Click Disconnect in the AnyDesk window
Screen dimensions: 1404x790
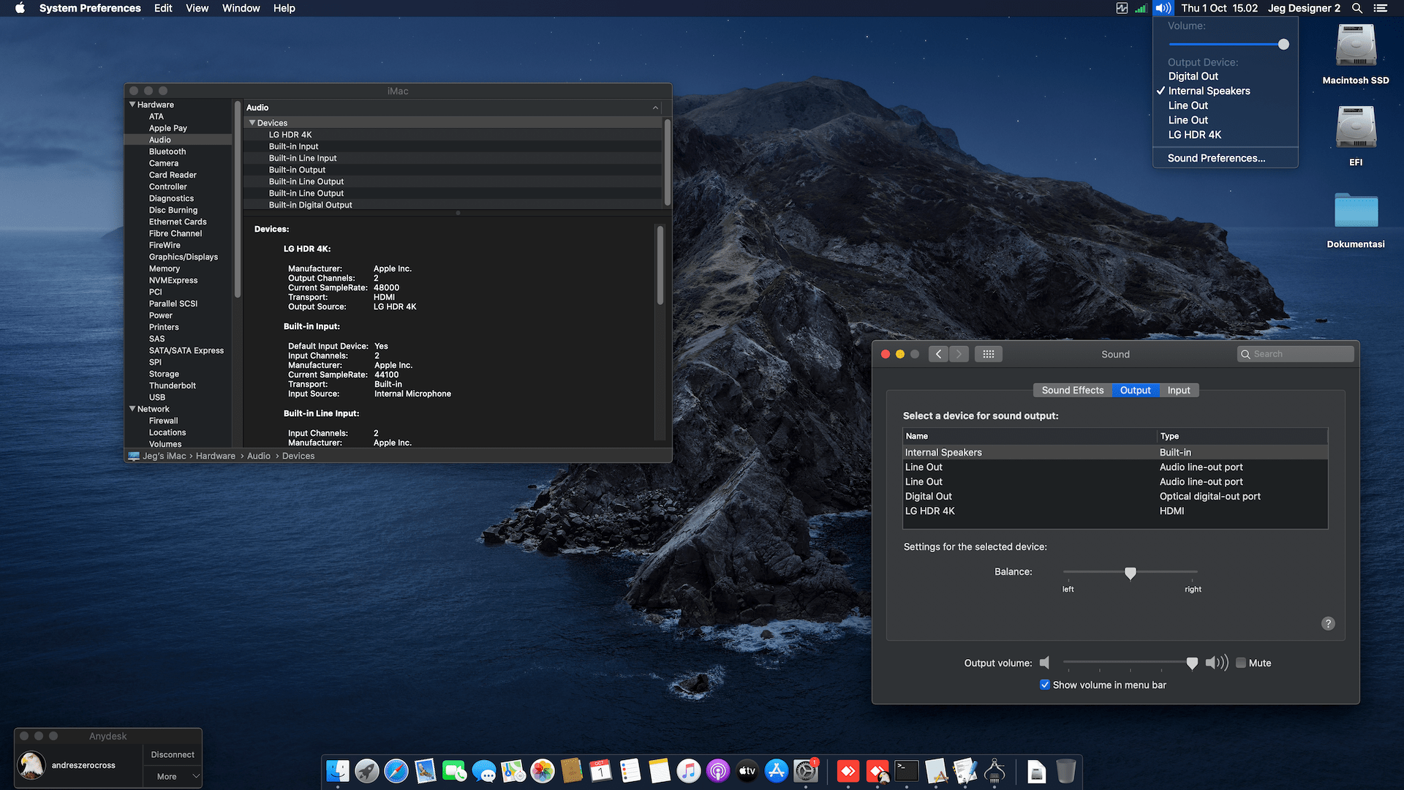point(172,754)
